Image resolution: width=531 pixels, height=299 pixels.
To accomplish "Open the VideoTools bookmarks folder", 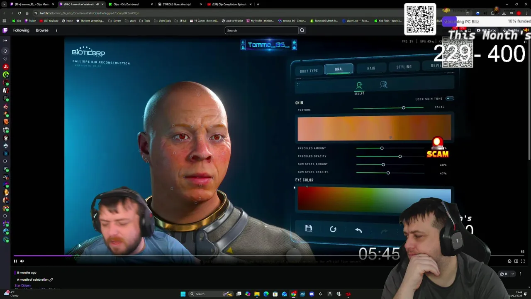I will click(162, 21).
